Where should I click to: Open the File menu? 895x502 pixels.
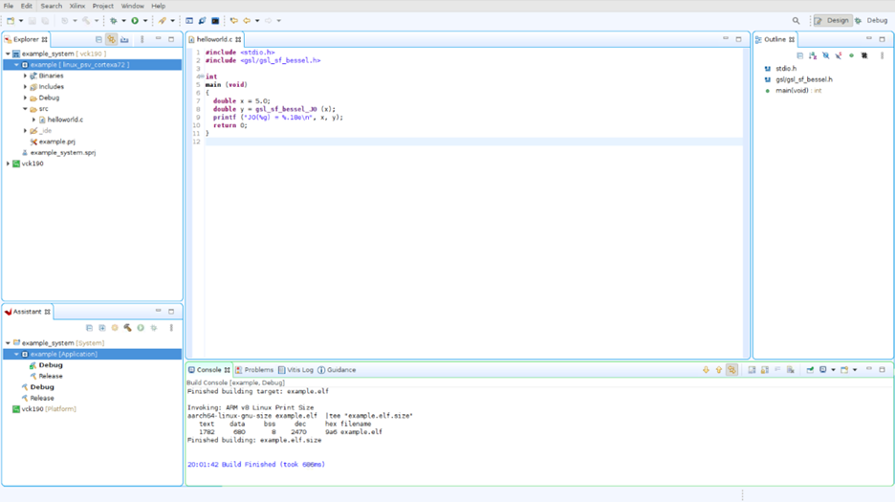(x=9, y=6)
